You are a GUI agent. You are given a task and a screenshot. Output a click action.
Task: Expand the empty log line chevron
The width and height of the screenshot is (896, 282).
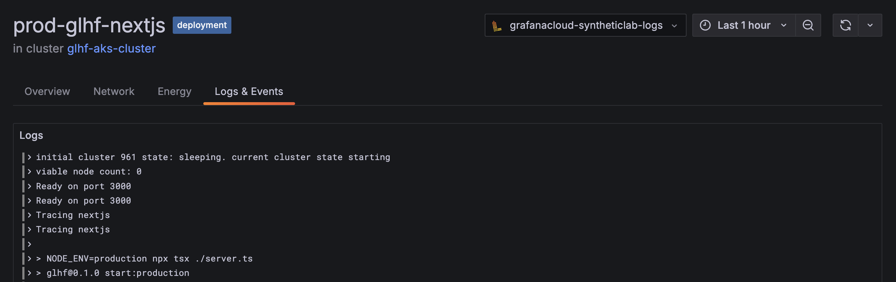pos(30,244)
